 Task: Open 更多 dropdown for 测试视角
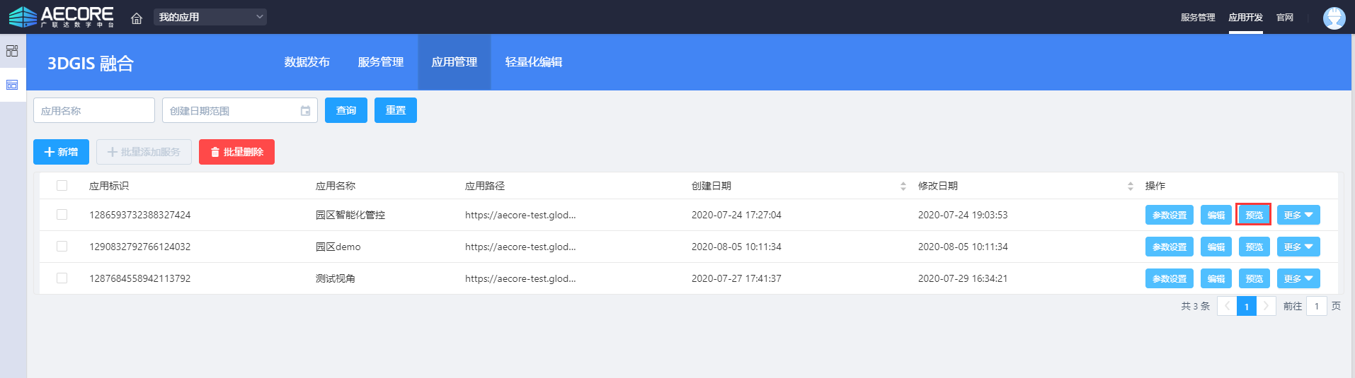[x=1298, y=278]
